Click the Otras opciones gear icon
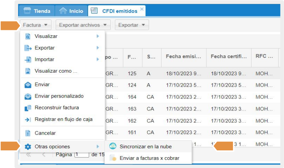The image size is (284, 168). (28, 147)
